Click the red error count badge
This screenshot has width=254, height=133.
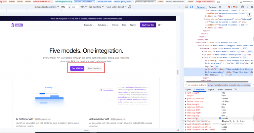click(230, 7)
